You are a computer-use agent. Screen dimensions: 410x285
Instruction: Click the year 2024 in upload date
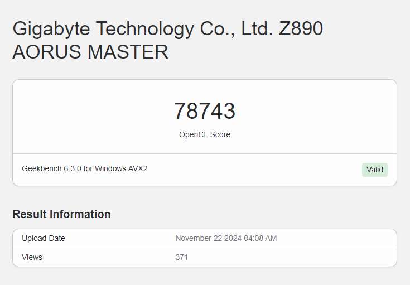coord(233,238)
